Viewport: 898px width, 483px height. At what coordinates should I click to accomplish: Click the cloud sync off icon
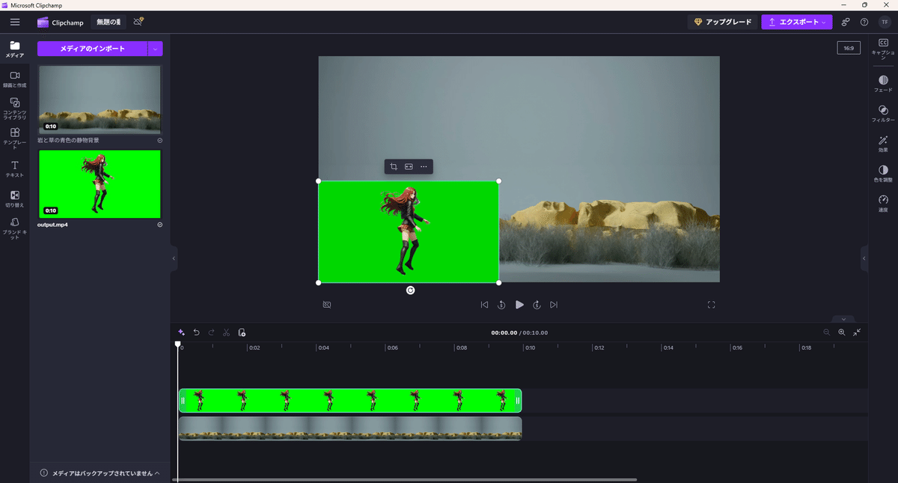coord(138,22)
